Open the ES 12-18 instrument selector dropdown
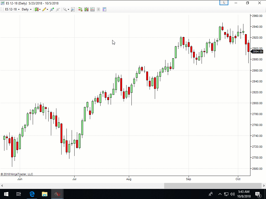Screen dimensions: 266x199 tap(12, 9)
